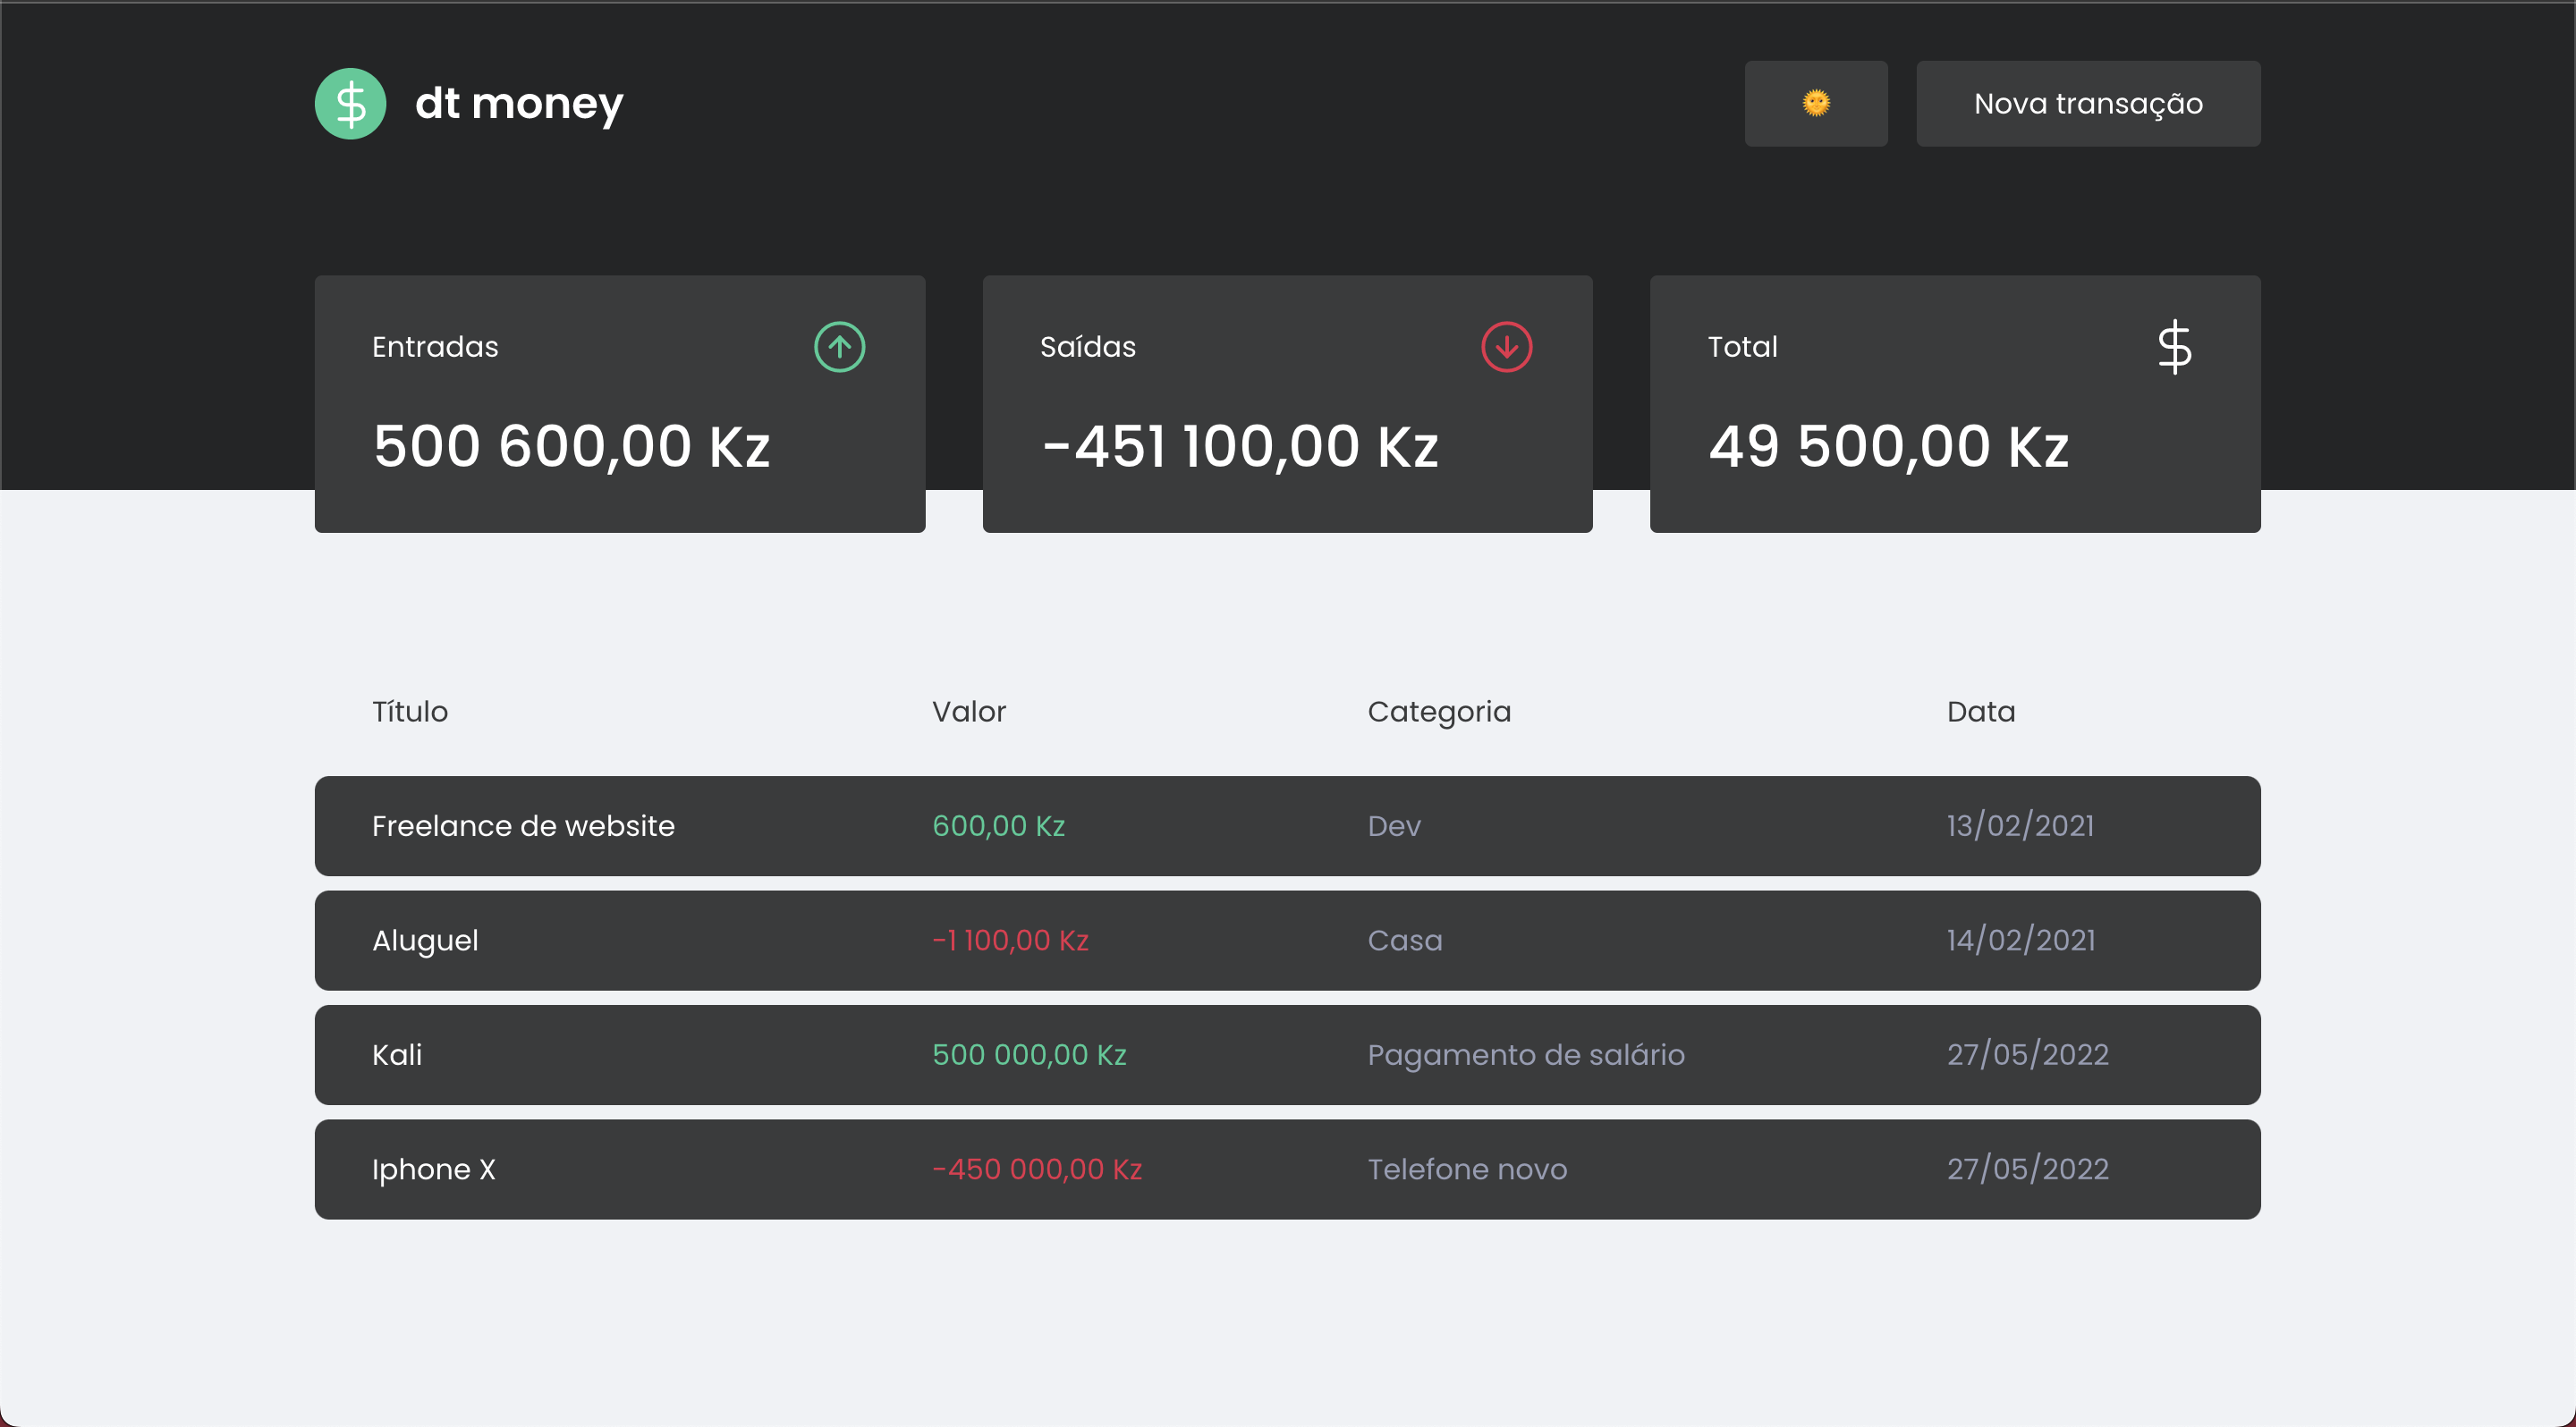The image size is (2576, 1427).
Task: Click the Iphone X transaction title
Action: click(433, 1169)
